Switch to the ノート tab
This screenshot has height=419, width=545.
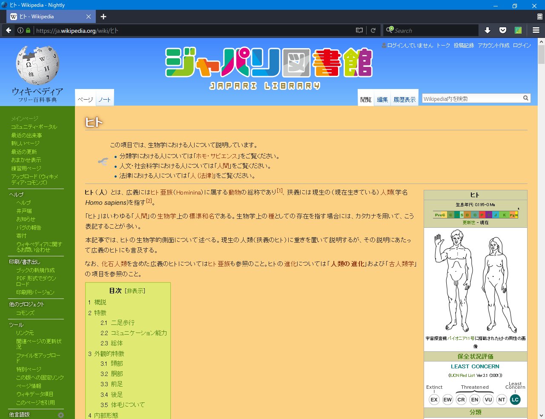pos(105,99)
